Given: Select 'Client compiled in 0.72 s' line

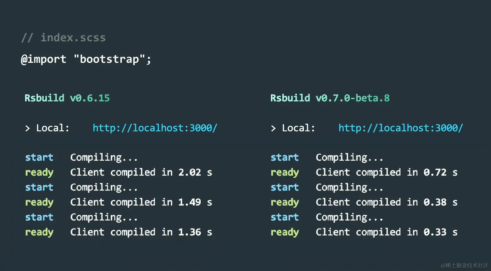Looking at the screenshot, I should (x=387, y=172).
